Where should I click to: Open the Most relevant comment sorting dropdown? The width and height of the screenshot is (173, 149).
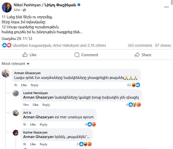point(16,64)
